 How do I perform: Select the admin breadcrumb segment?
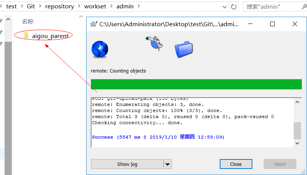pos(125,6)
